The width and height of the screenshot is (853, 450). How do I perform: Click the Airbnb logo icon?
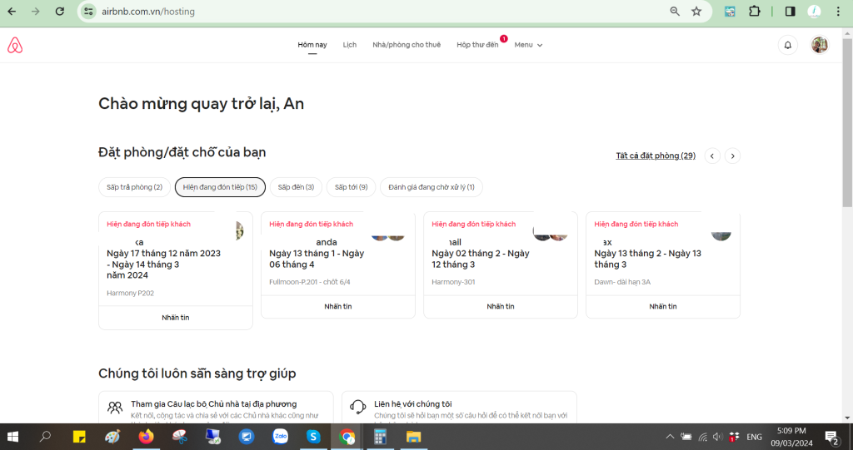tap(15, 45)
